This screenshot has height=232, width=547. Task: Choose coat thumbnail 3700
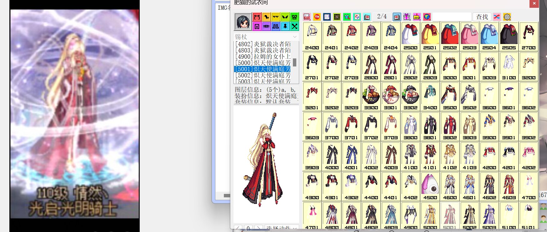tap(332, 126)
